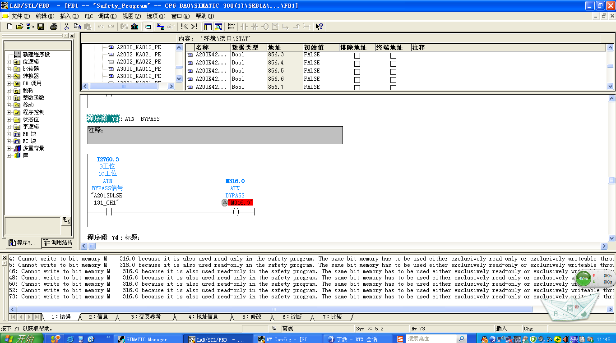616x343 pixels.
Task: Click the ladder editor vertical scrollbar thumb
Action: point(611,181)
